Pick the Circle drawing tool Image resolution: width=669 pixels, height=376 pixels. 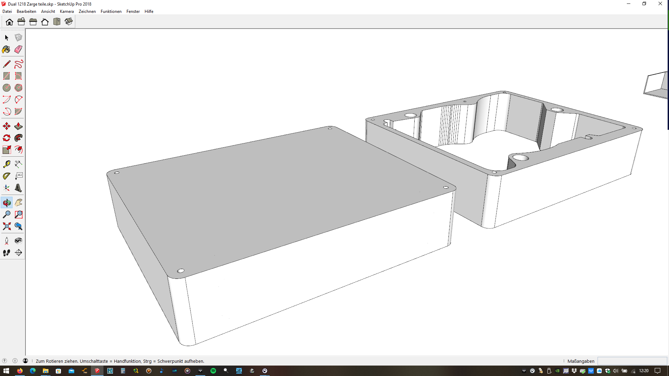click(6, 88)
